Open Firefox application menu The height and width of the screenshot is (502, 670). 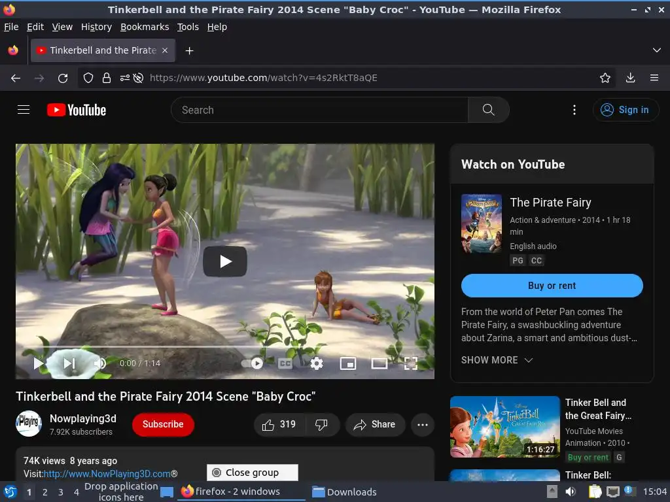click(x=654, y=78)
